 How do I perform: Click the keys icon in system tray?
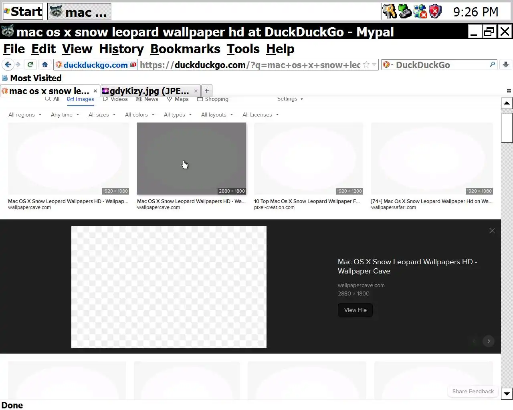click(x=389, y=12)
